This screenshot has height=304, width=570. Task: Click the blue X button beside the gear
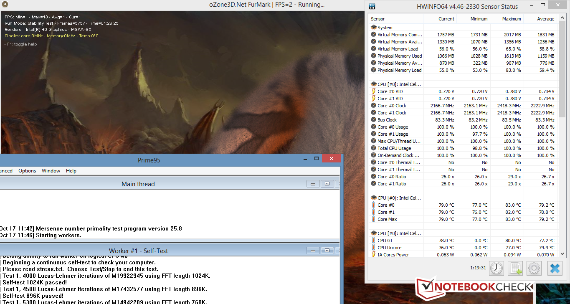pos(555,268)
